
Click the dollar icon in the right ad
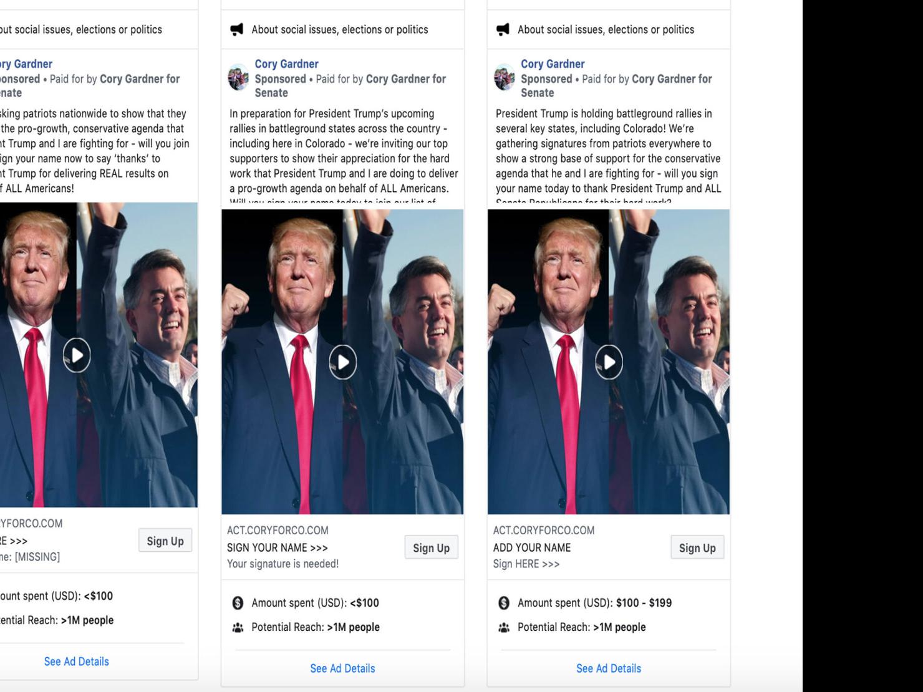[504, 603]
